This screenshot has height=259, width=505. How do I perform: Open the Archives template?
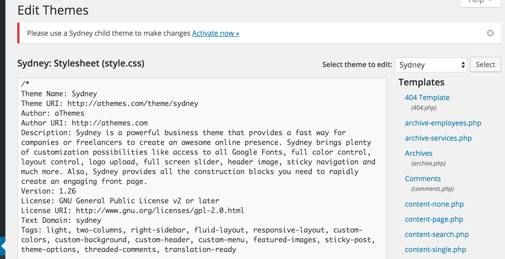(x=418, y=153)
